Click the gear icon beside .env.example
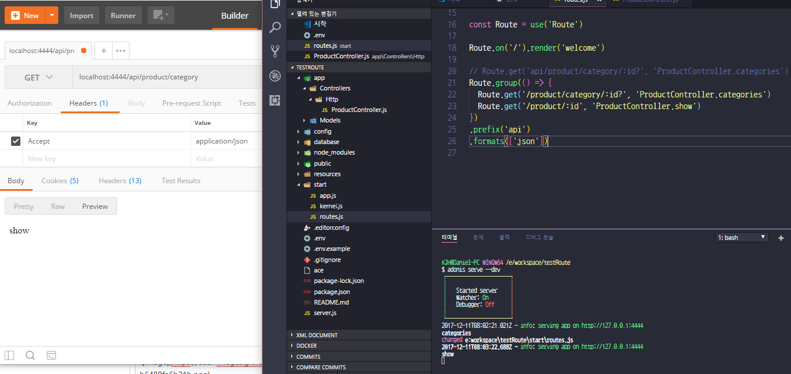This screenshot has height=374, width=791. pos(307,249)
